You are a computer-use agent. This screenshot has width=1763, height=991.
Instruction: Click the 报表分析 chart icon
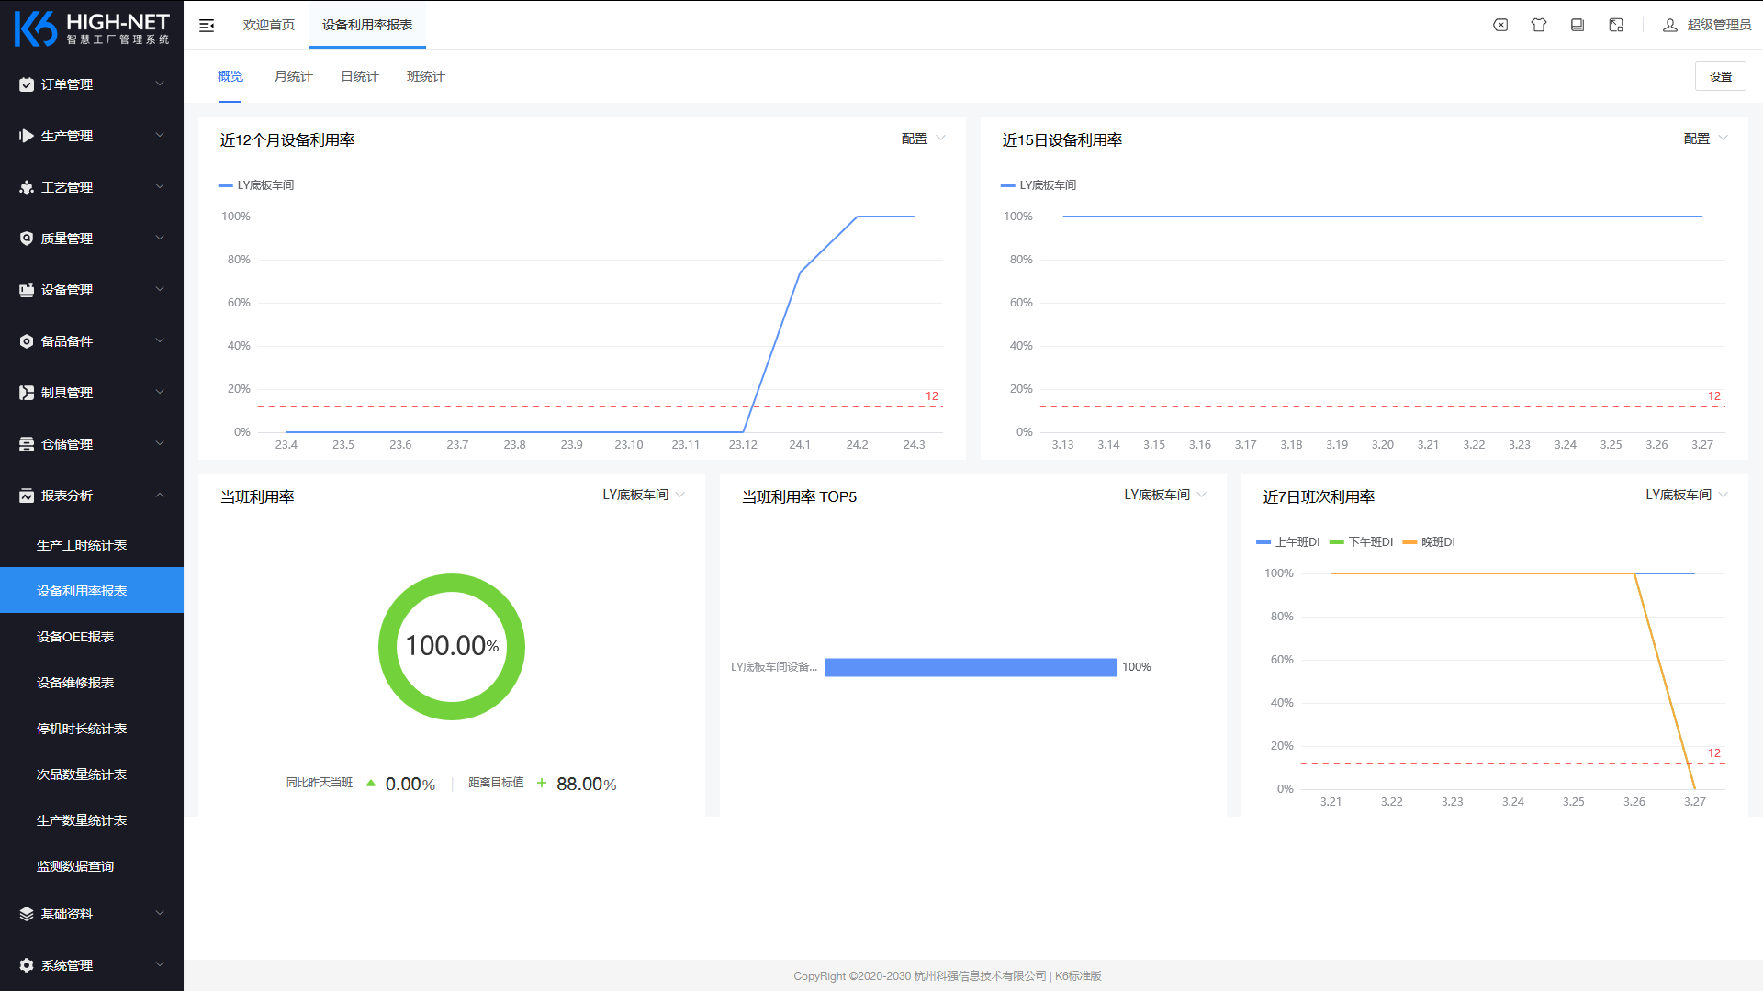pyautogui.click(x=27, y=495)
